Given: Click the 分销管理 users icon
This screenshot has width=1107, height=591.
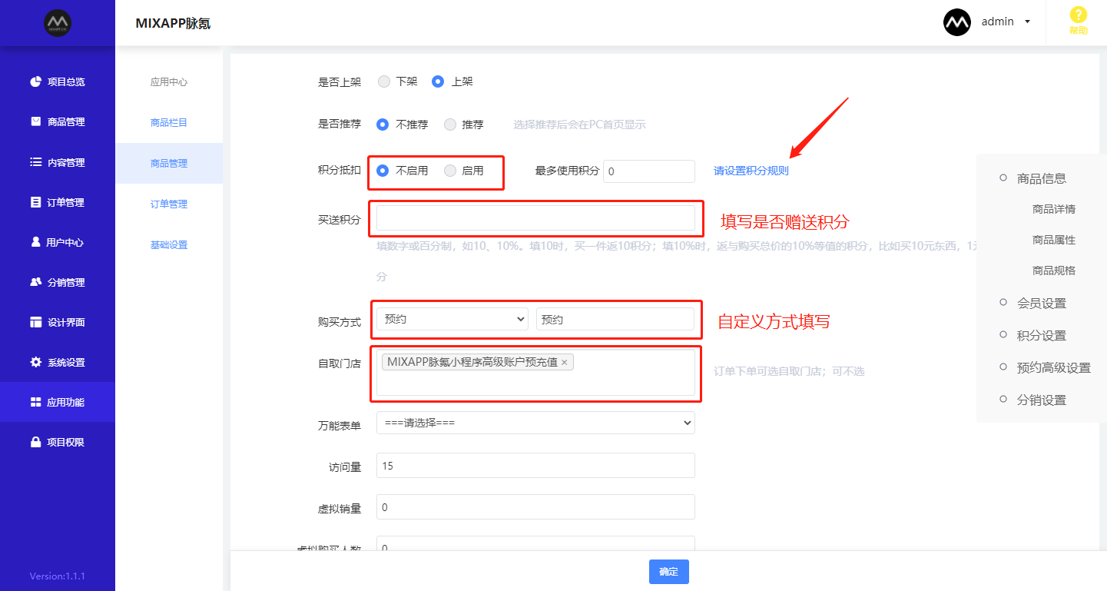Looking at the screenshot, I should pyautogui.click(x=35, y=282).
